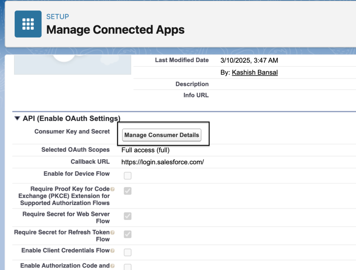Image resolution: width=356 pixels, height=270 pixels.
Task: Open help icon for Enable Client Credentials Flow
Action: coord(112,250)
